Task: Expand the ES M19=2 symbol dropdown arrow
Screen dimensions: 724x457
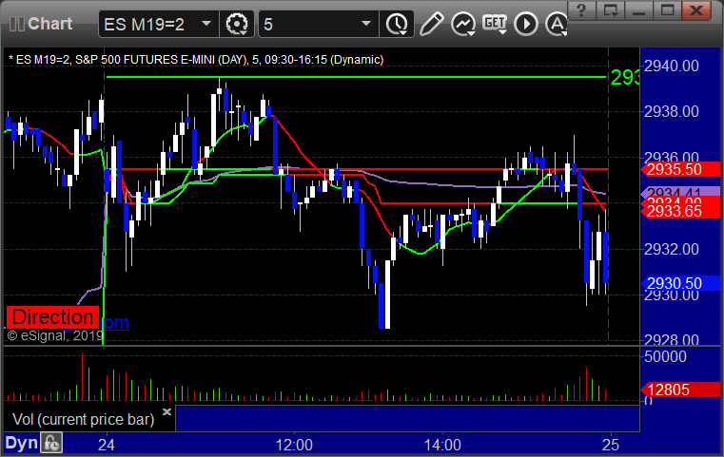Action: [206, 24]
